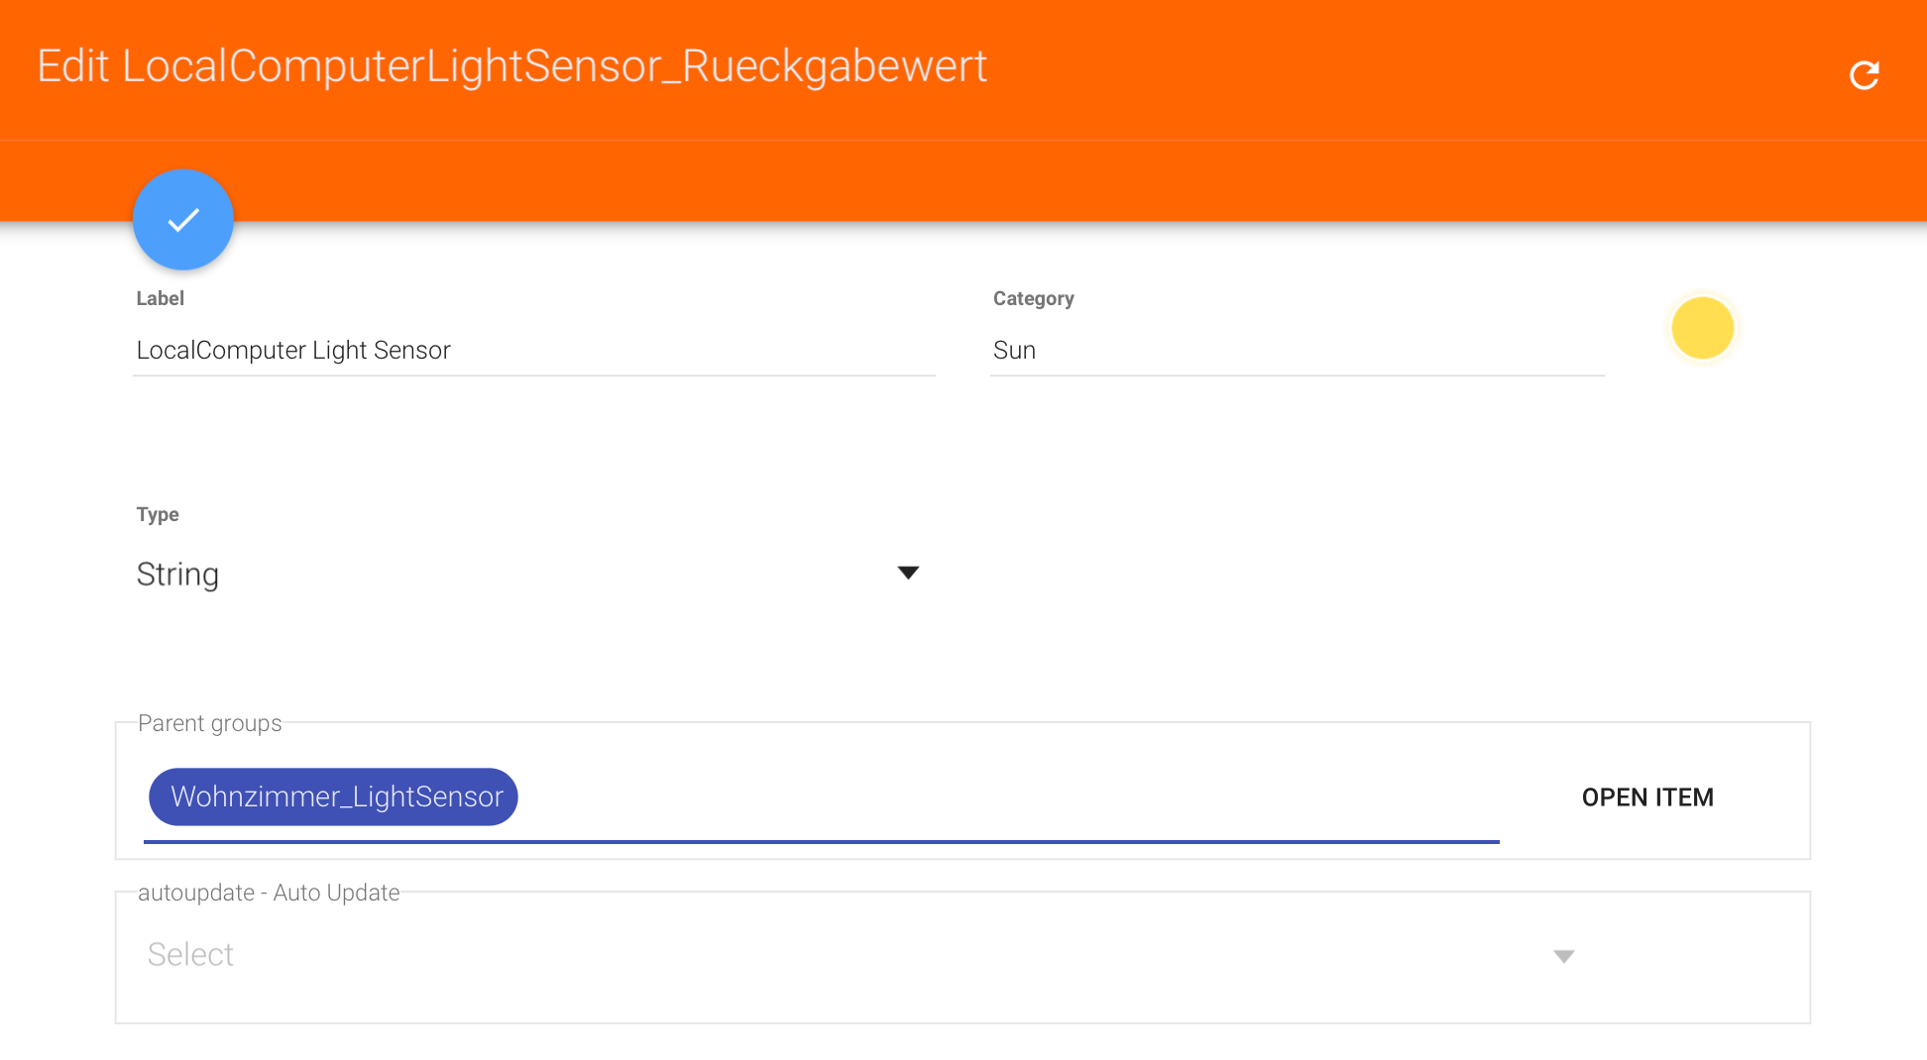Click empty space in Parent groups input
The width and height of the screenshot is (1927, 1060).
[991, 796]
